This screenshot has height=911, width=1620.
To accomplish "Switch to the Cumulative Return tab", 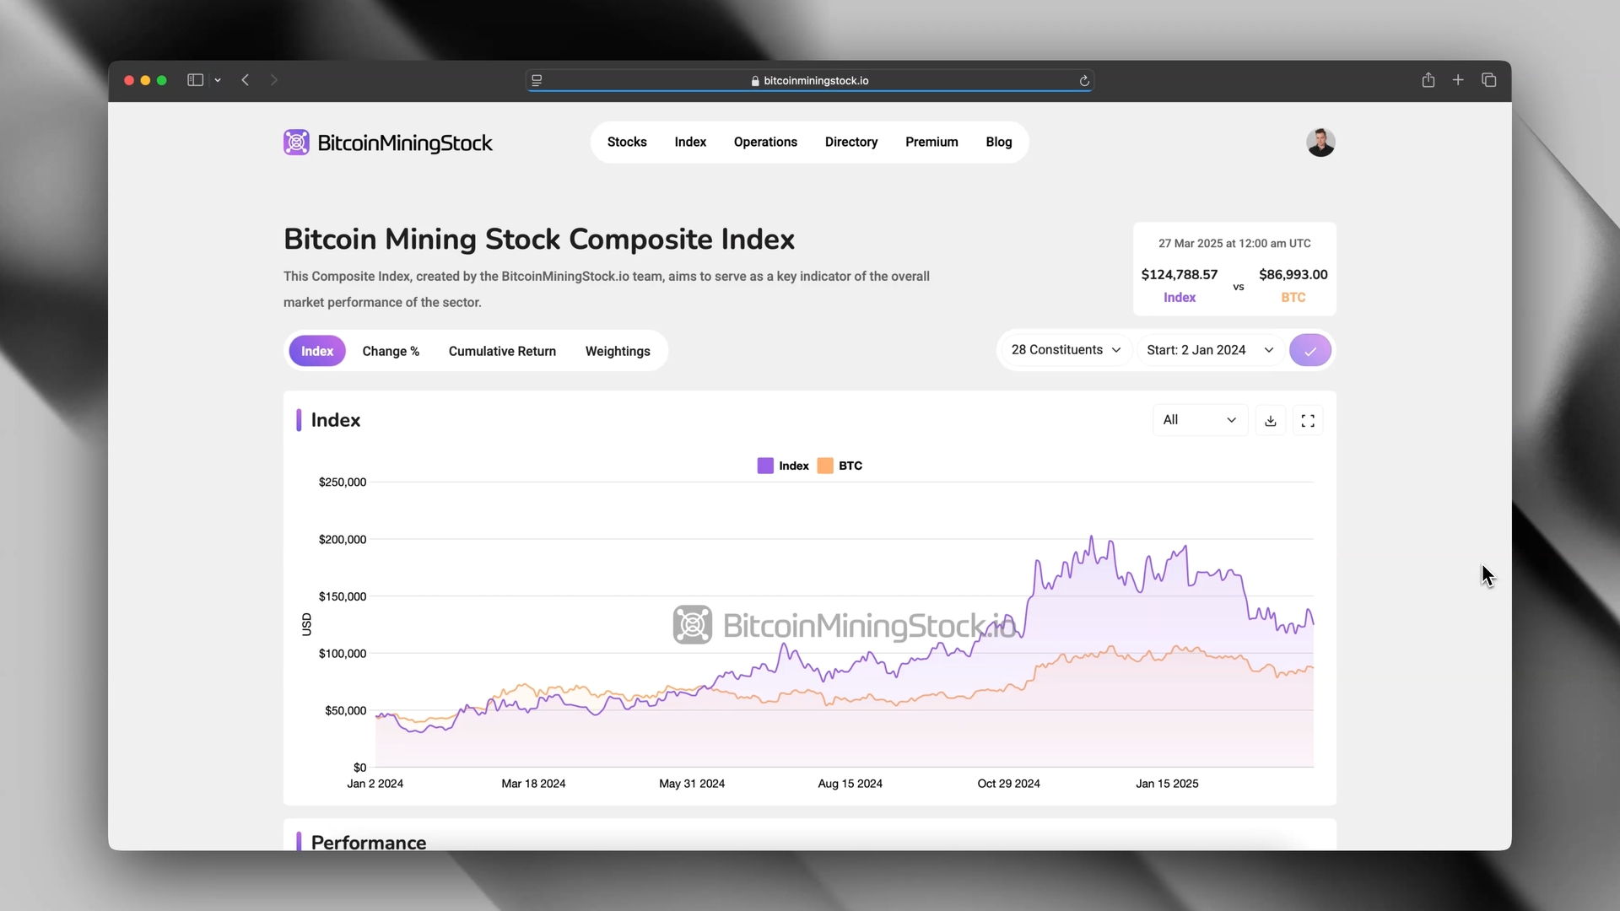I will (x=502, y=351).
